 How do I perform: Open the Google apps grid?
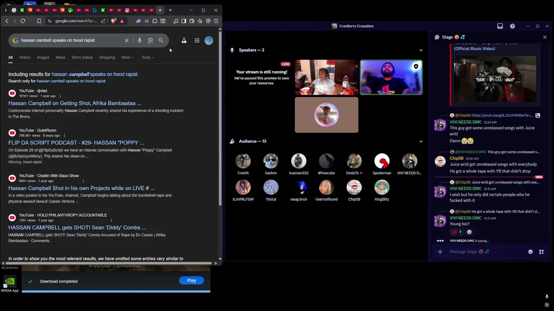point(197,40)
